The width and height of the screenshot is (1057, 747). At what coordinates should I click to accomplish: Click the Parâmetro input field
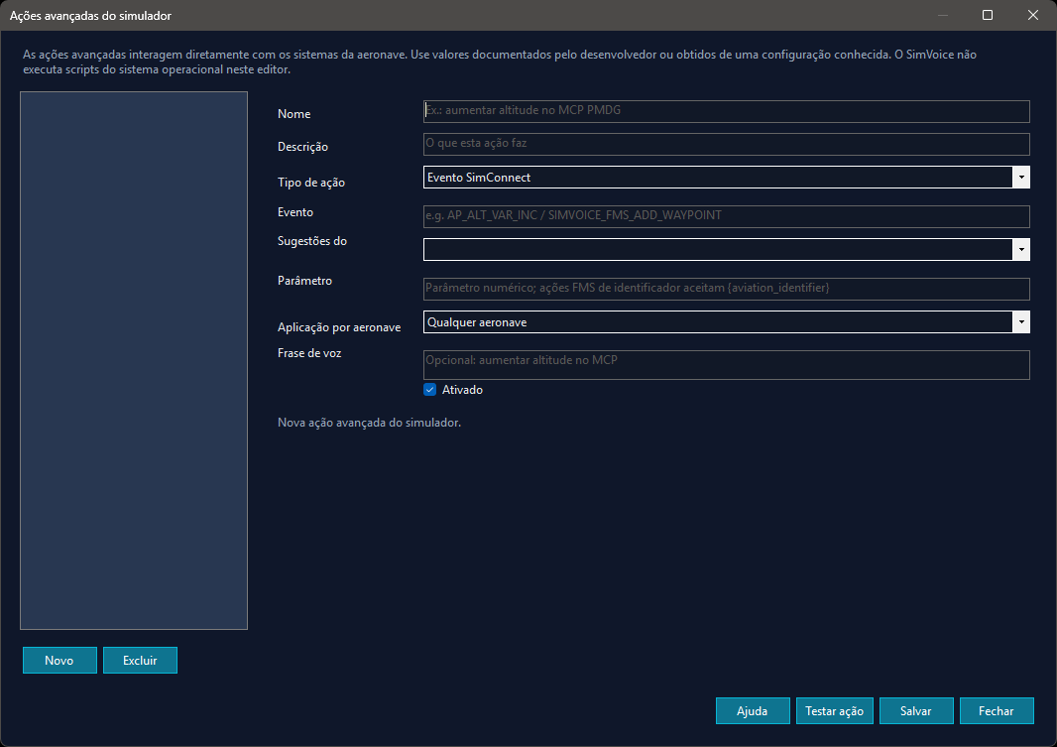point(726,289)
